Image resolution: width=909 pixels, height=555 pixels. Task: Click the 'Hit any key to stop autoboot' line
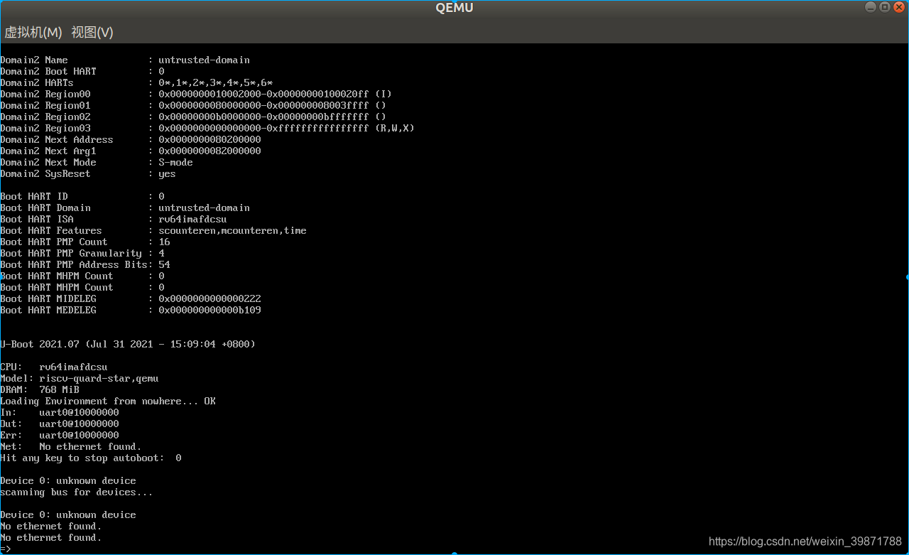91,458
